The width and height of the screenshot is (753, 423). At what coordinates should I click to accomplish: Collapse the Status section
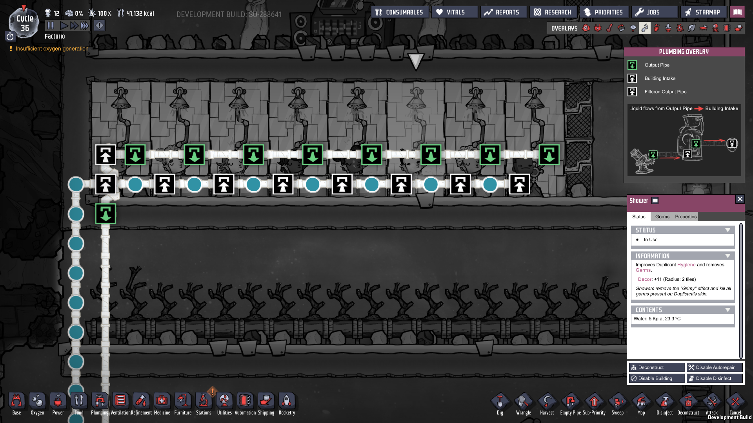(x=728, y=230)
